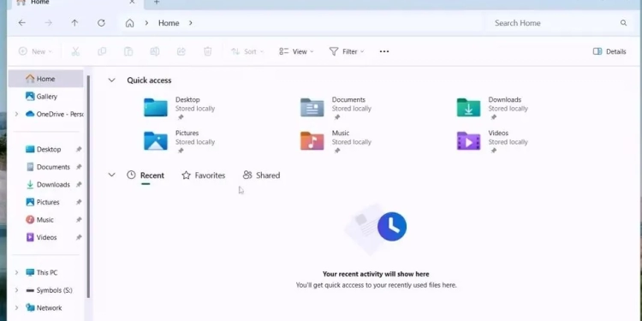This screenshot has height=321, width=642.
Task: Click chevron before Home in breadcrumb
Action: pos(146,23)
